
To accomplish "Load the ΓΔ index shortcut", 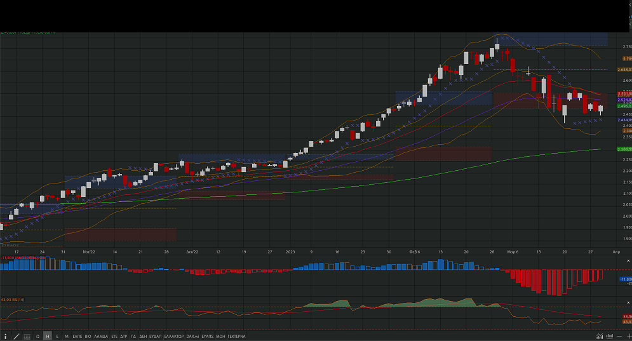I will 133,336.
